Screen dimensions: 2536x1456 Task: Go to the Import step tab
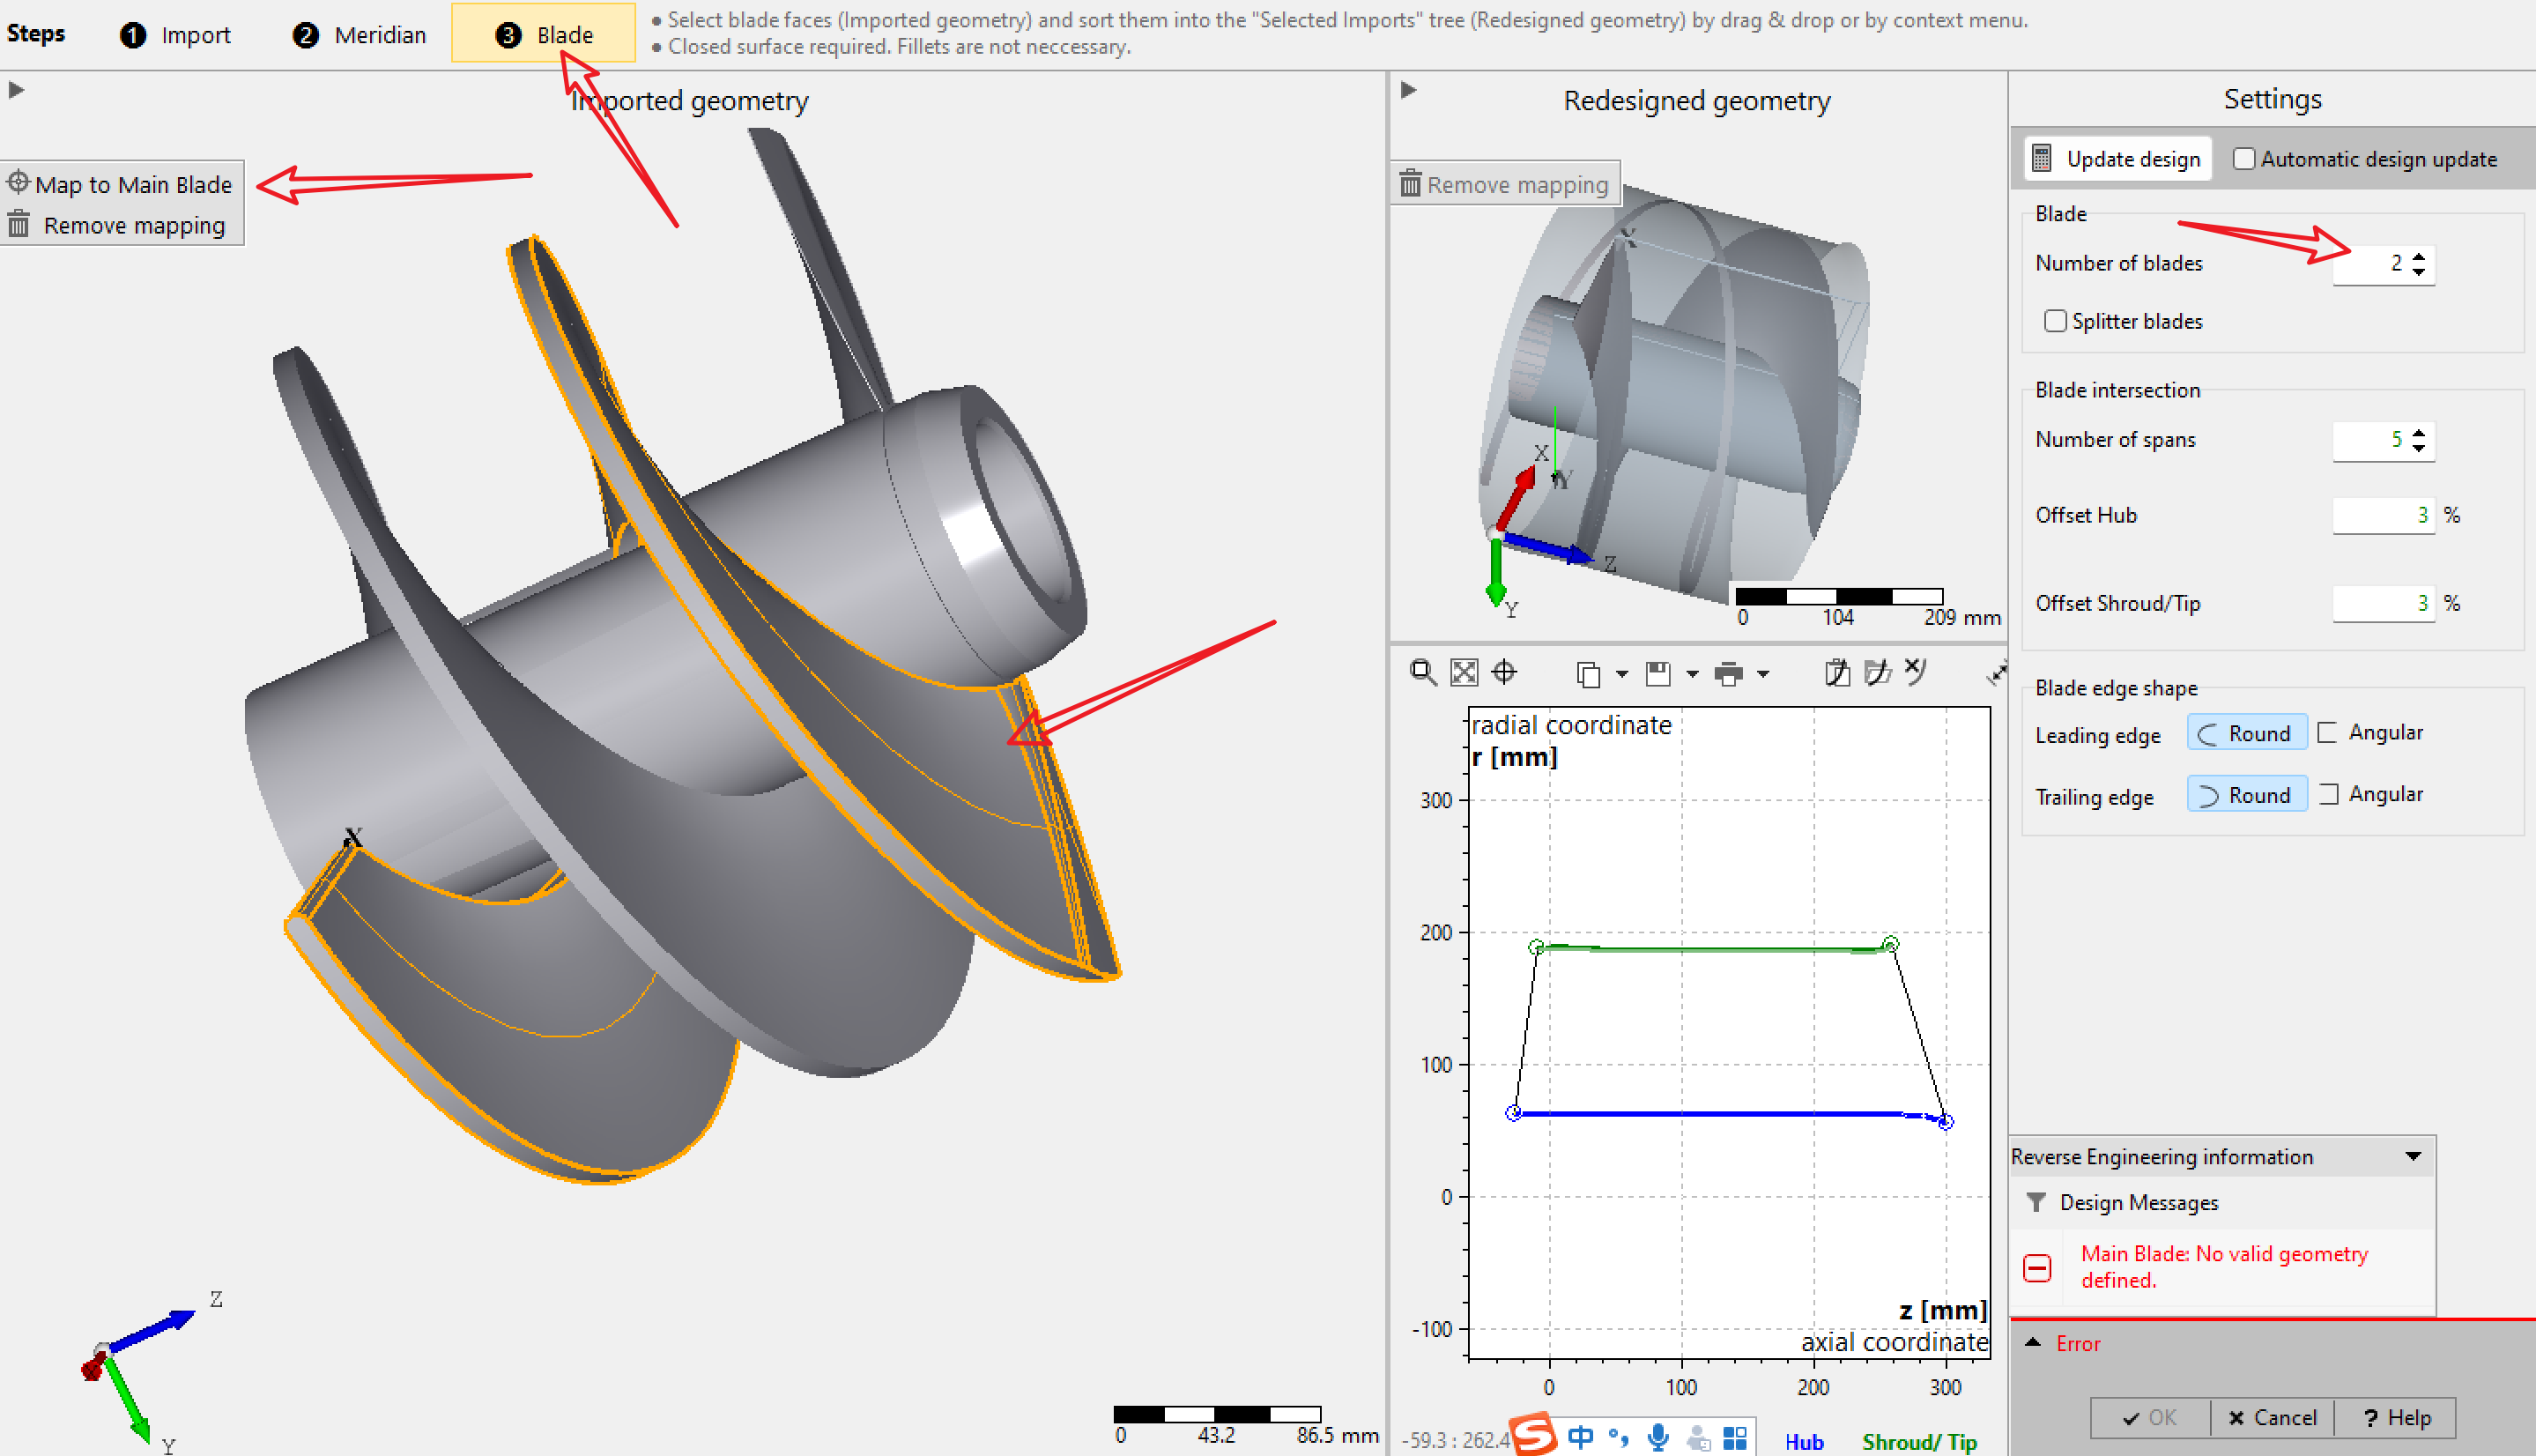point(176,35)
